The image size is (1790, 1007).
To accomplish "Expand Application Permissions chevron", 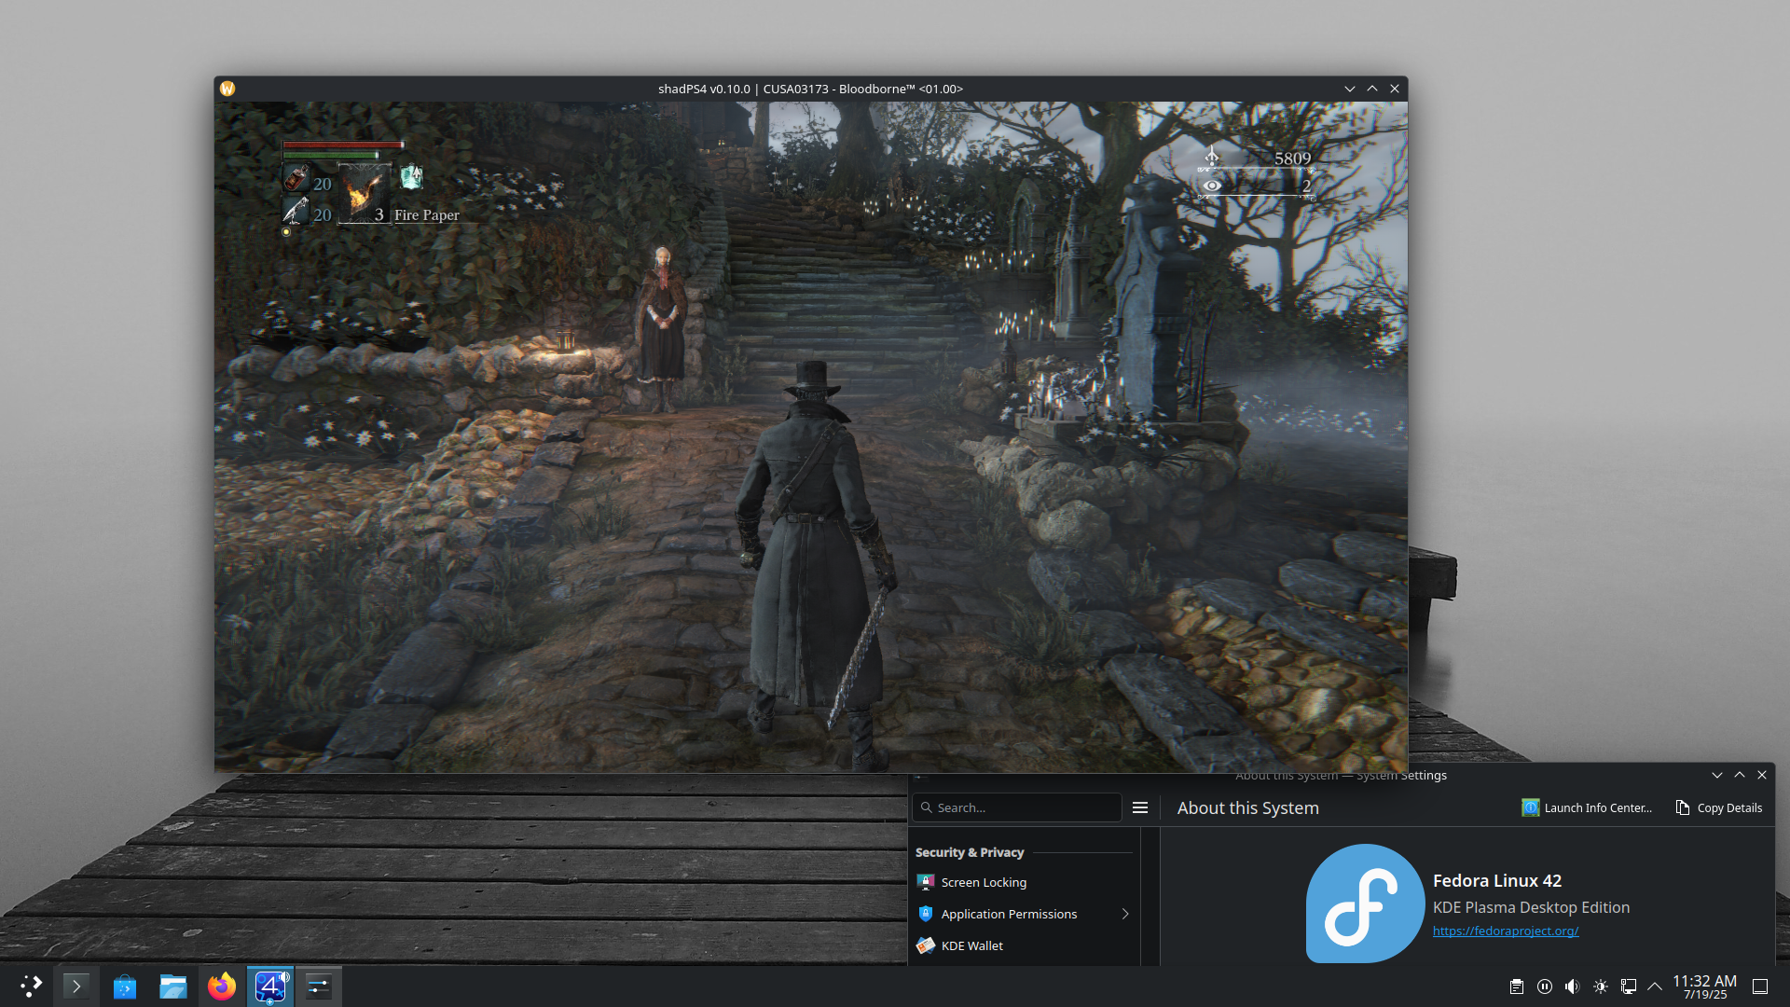I will [1125, 914].
